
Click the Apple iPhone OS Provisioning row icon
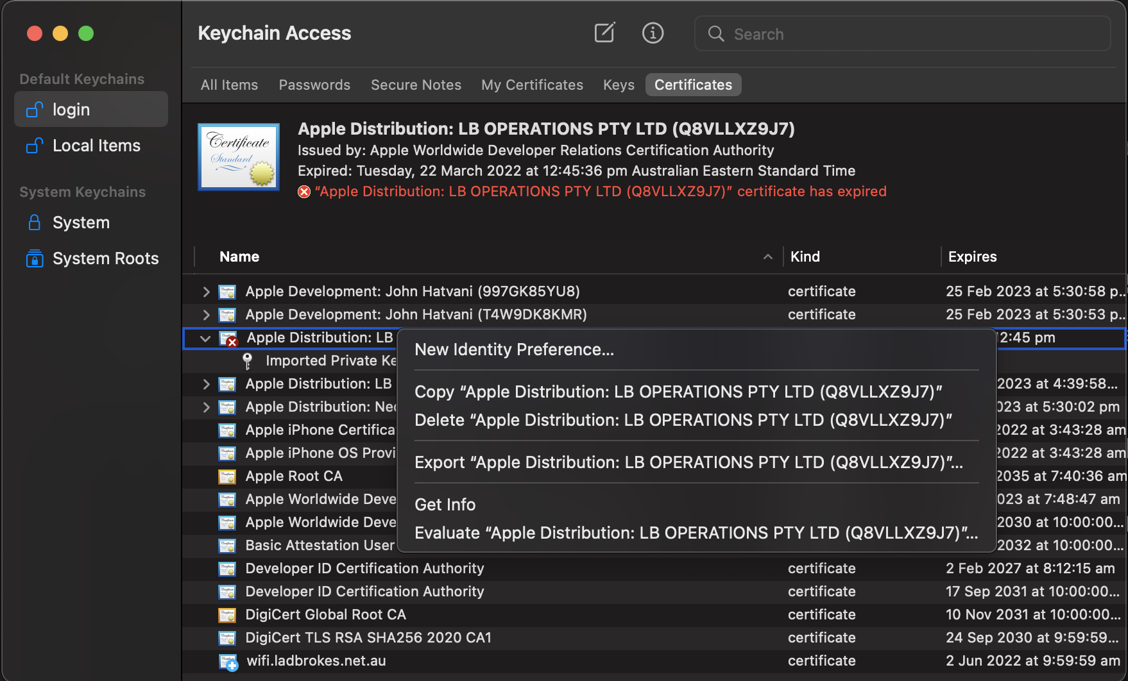[227, 453]
